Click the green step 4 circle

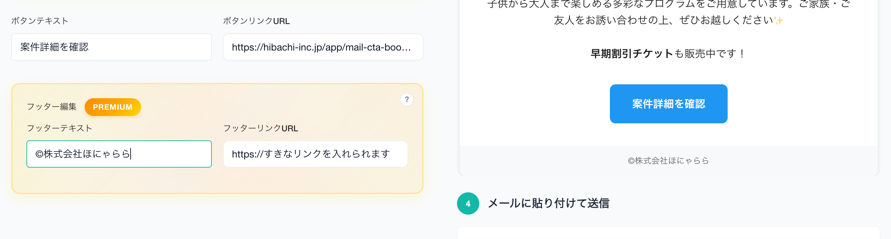click(468, 203)
